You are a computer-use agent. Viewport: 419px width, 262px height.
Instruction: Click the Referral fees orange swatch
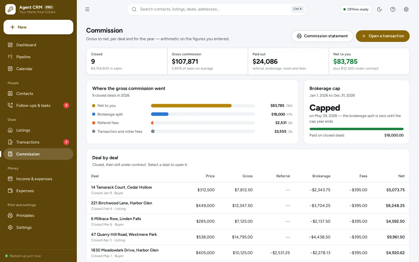point(94,123)
